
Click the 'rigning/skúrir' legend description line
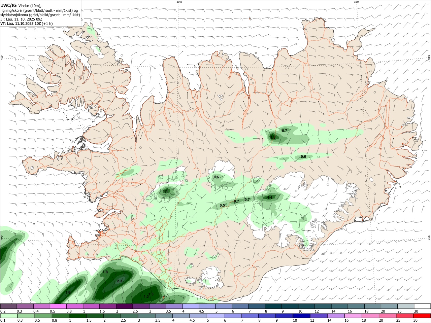click(39, 10)
